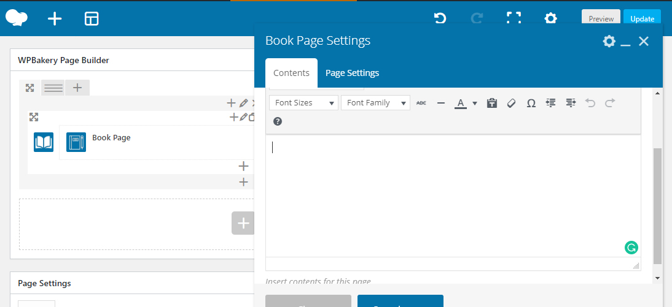Click the Preview button

click(601, 18)
